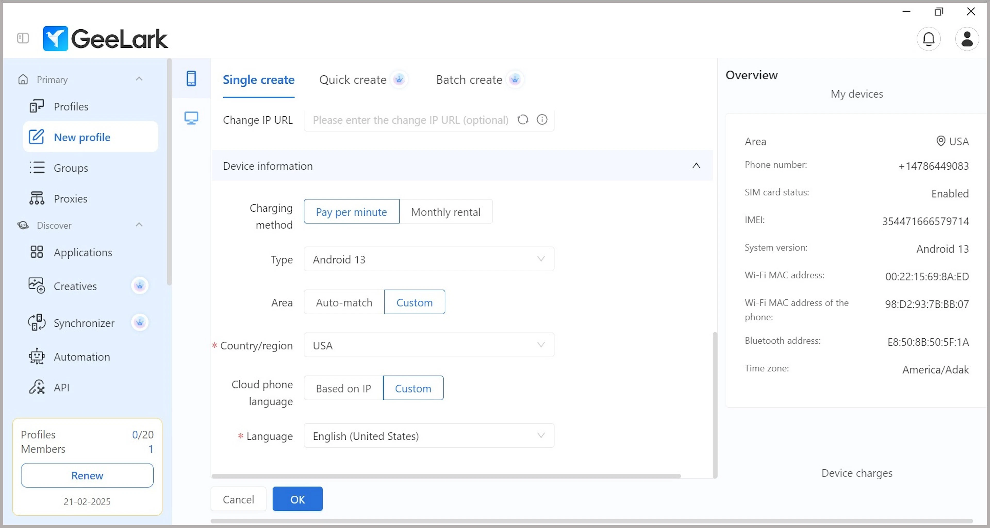Image resolution: width=990 pixels, height=528 pixels.
Task: Click the Proxies network icon
Action: click(37, 198)
